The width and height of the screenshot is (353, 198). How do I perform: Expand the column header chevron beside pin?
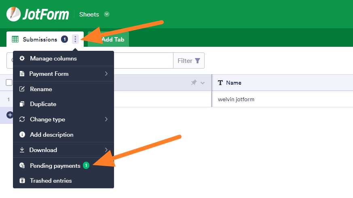[203, 83]
